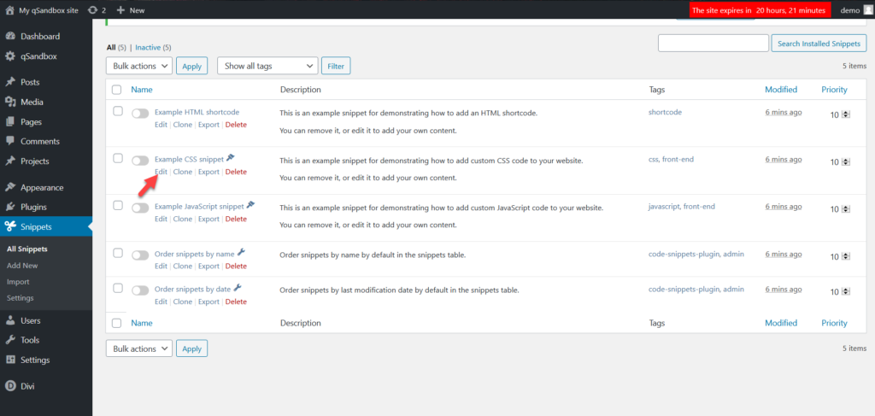Click the Snippets scissors icon
875x416 pixels.
10,226
